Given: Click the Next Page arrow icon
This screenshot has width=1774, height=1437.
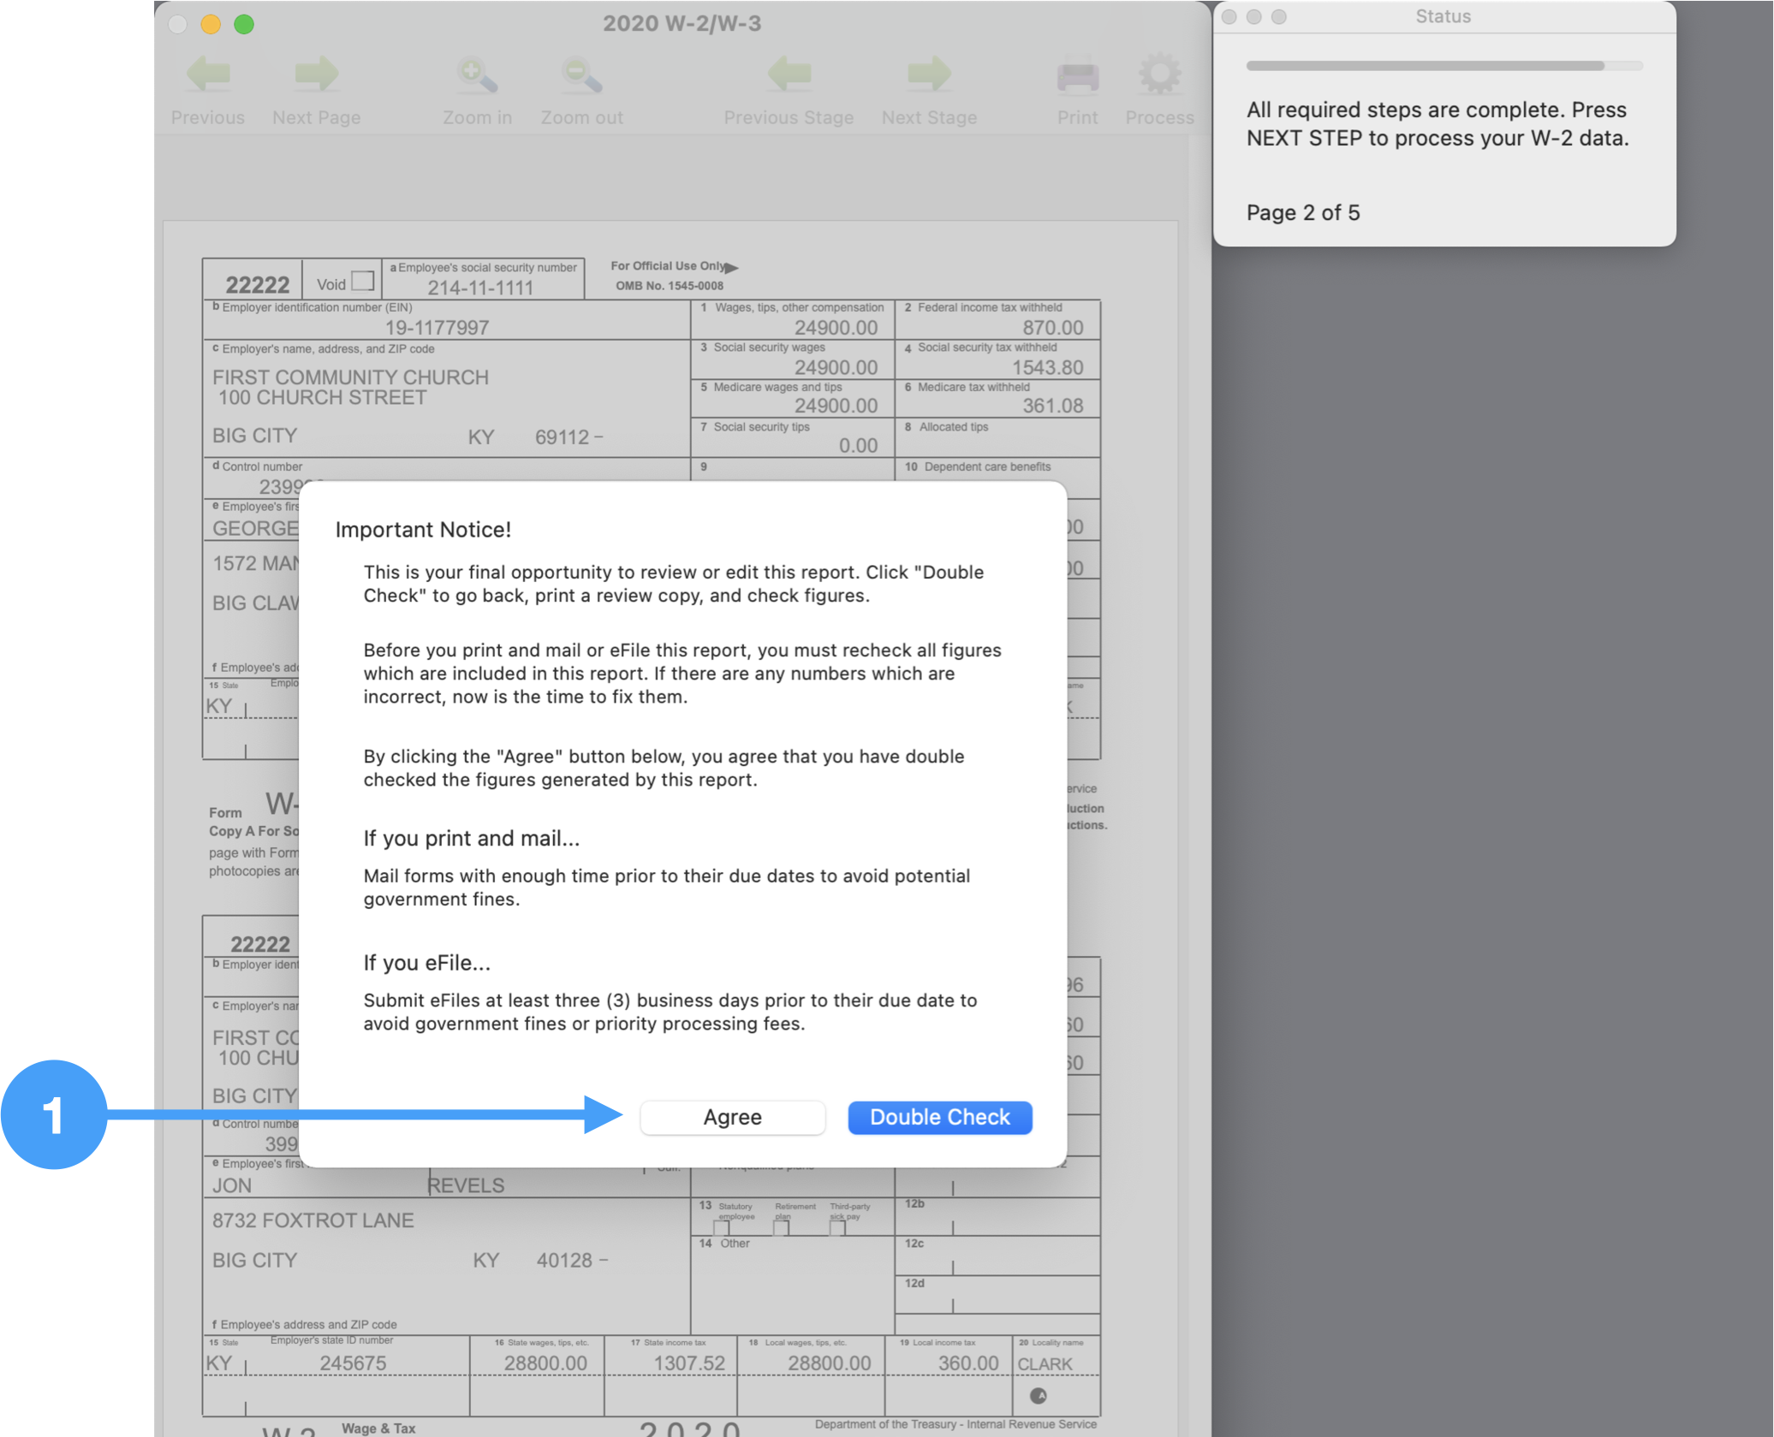Looking at the screenshot, I should (316, 74).
